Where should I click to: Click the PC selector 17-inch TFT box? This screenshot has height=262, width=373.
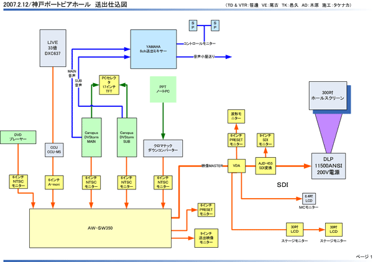[x=109, y=84]
